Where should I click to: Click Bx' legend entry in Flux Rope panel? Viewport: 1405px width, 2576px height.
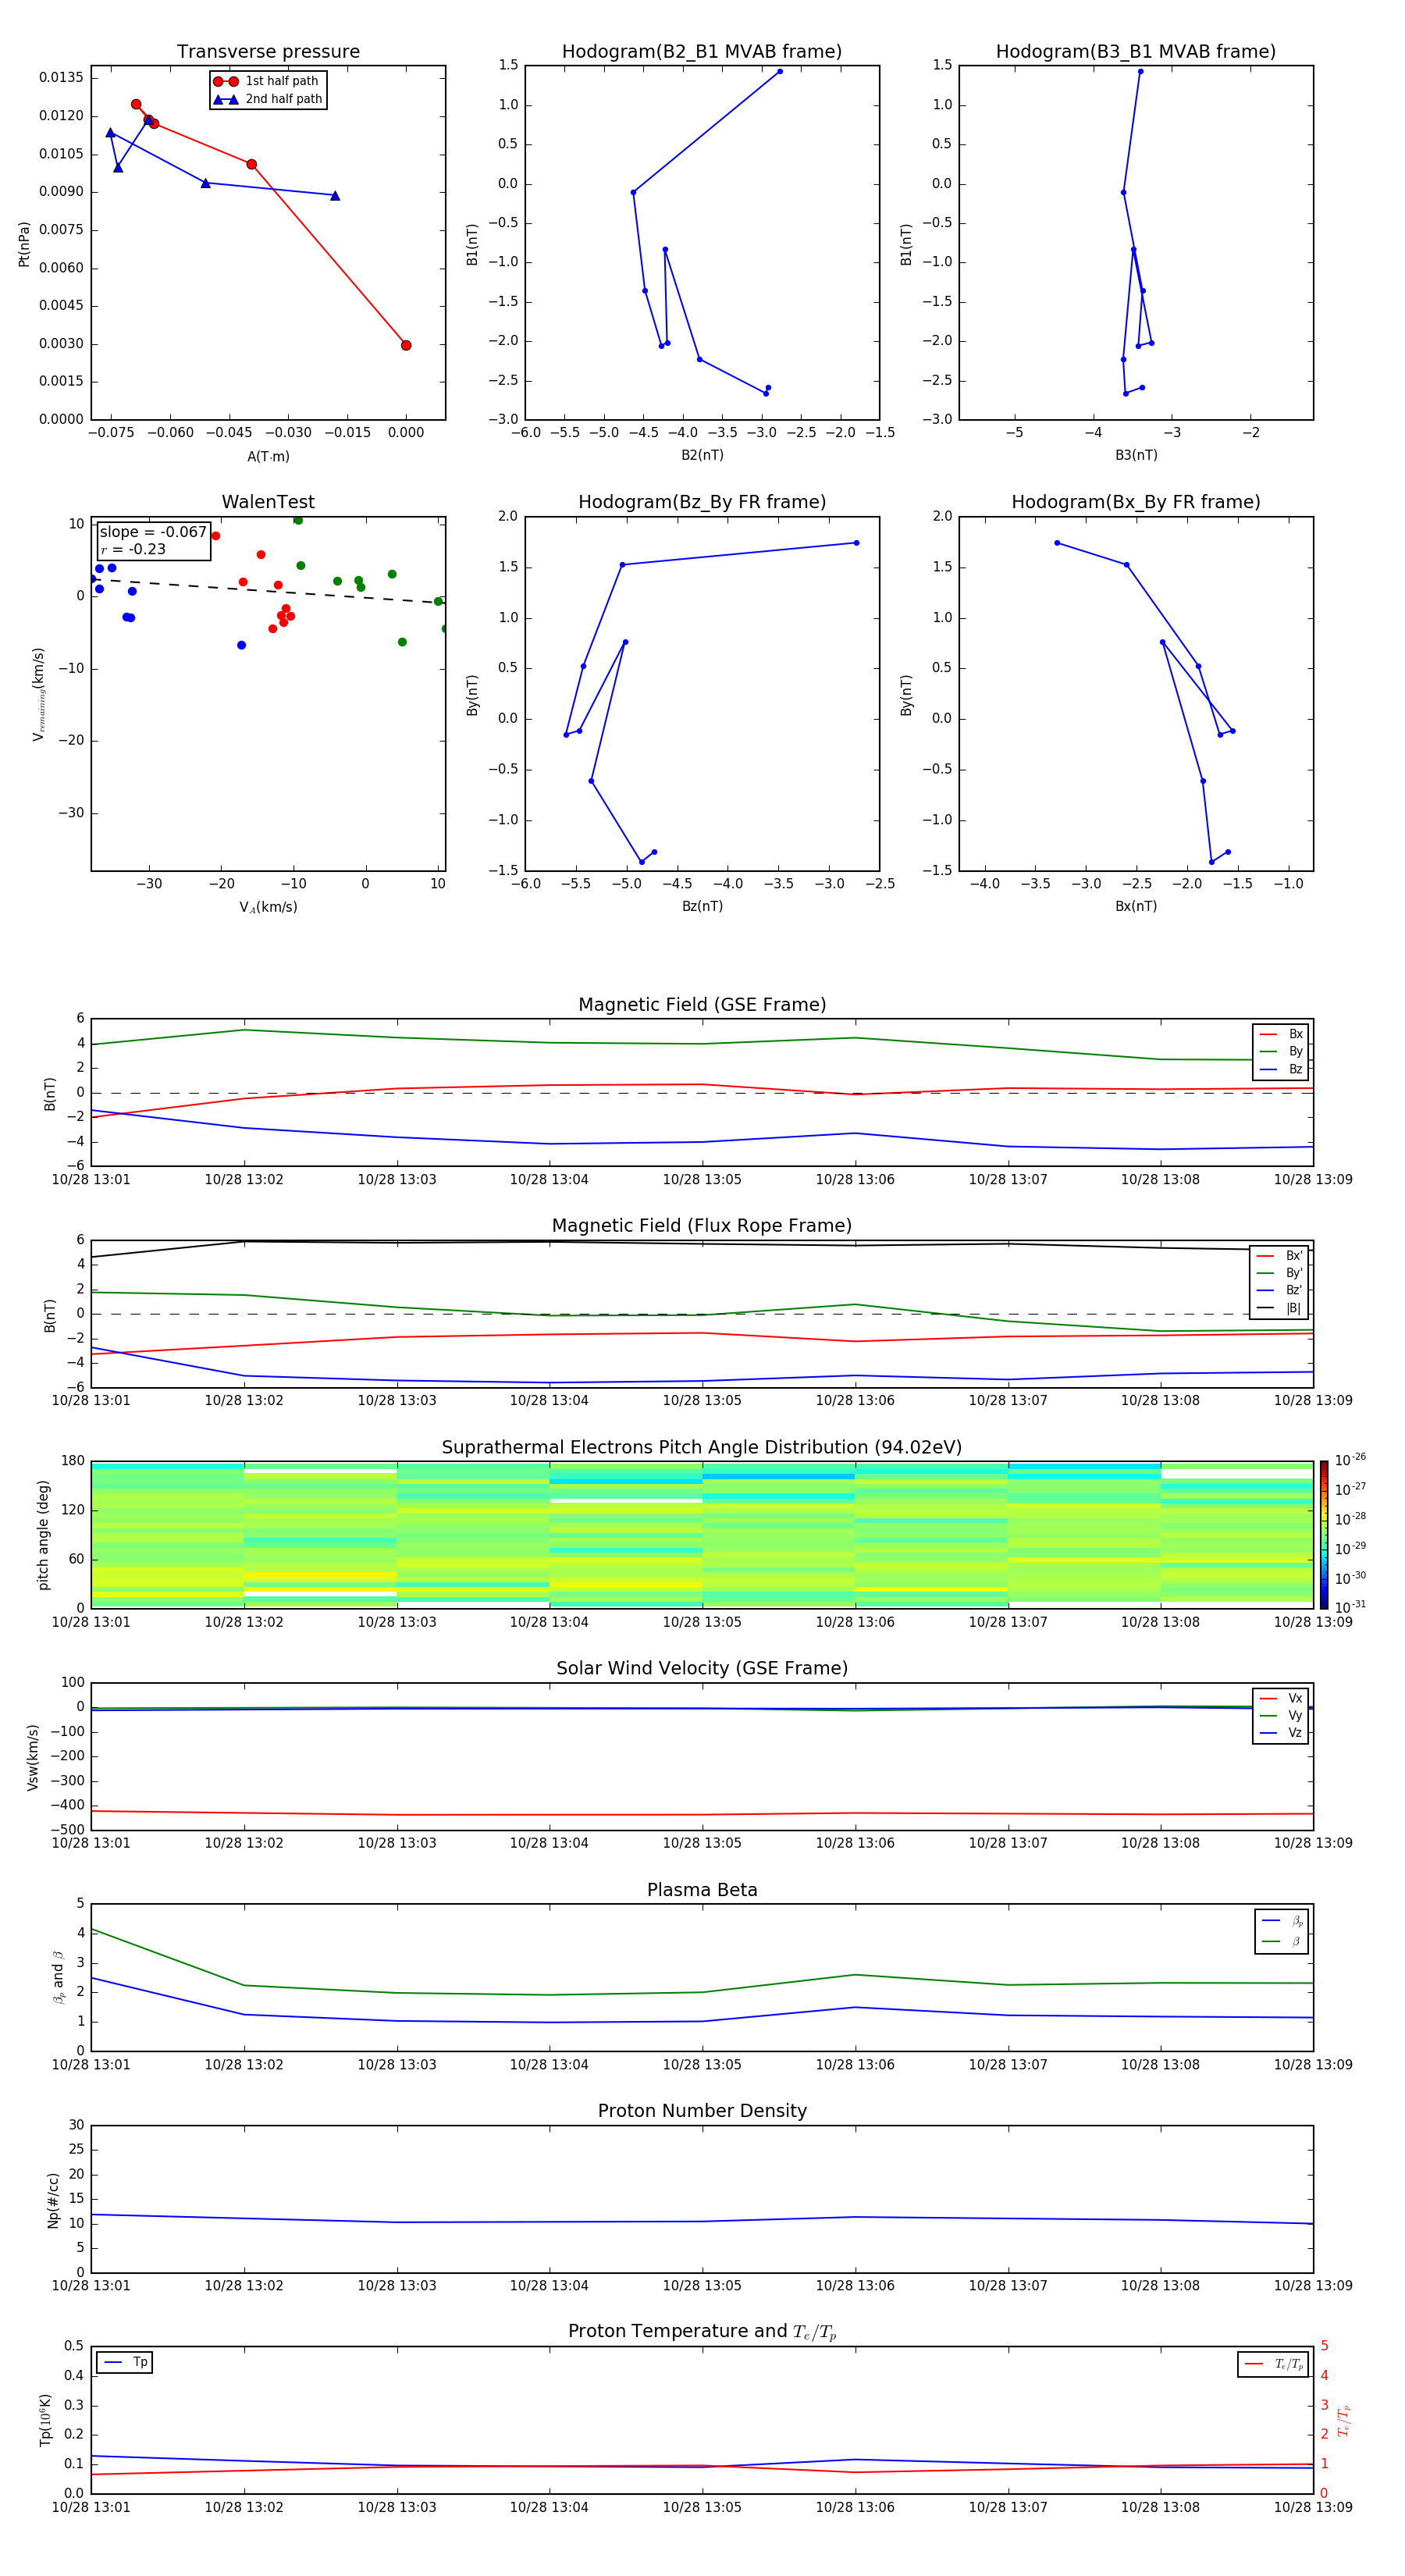[1279, 1256]
